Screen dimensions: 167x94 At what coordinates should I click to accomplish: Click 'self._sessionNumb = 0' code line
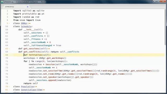point(37,42)
